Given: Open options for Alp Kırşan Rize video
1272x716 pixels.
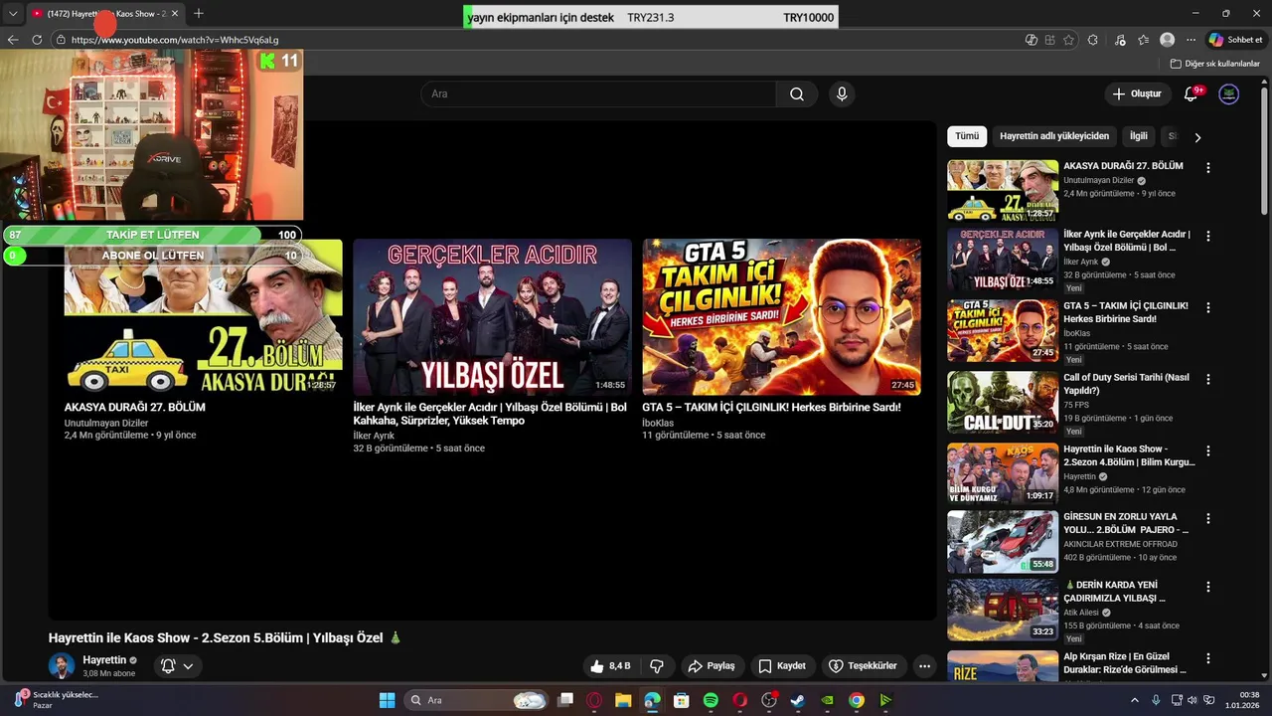Looking at the screenshot, I should coord(1208,658).
